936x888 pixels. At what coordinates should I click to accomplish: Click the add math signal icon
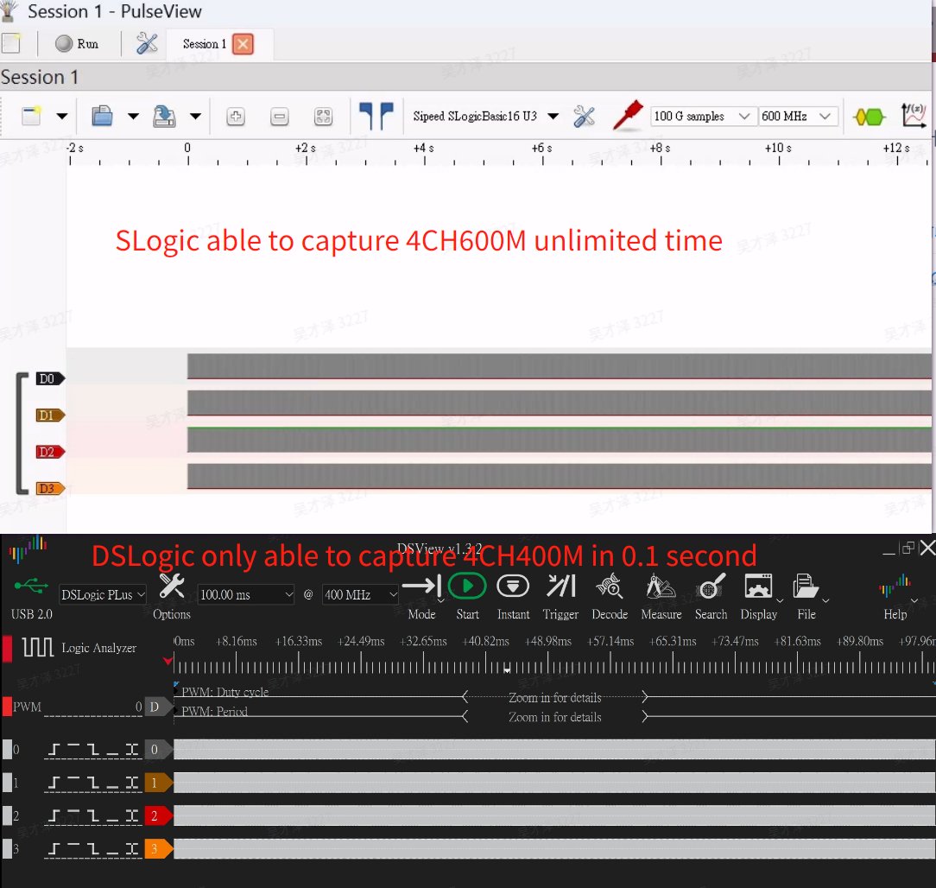tap(914, 115)
